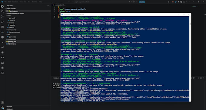
Task: Click the PowerShell window title bar
Action: [x=126, y=14]
